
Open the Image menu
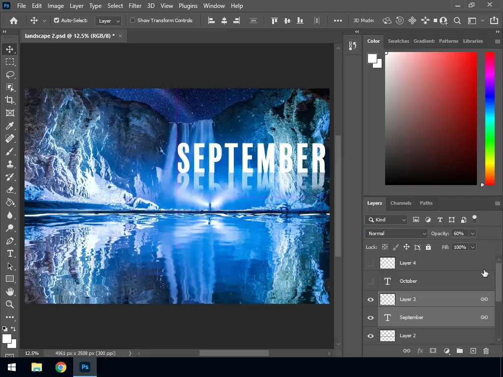[56, 6]
